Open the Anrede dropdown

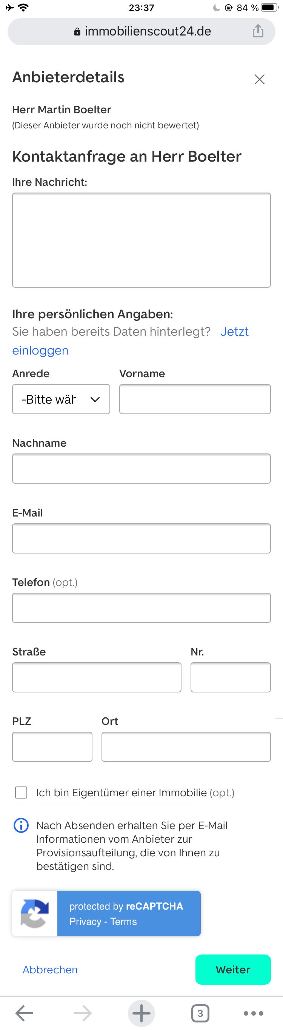pos(61,399)
